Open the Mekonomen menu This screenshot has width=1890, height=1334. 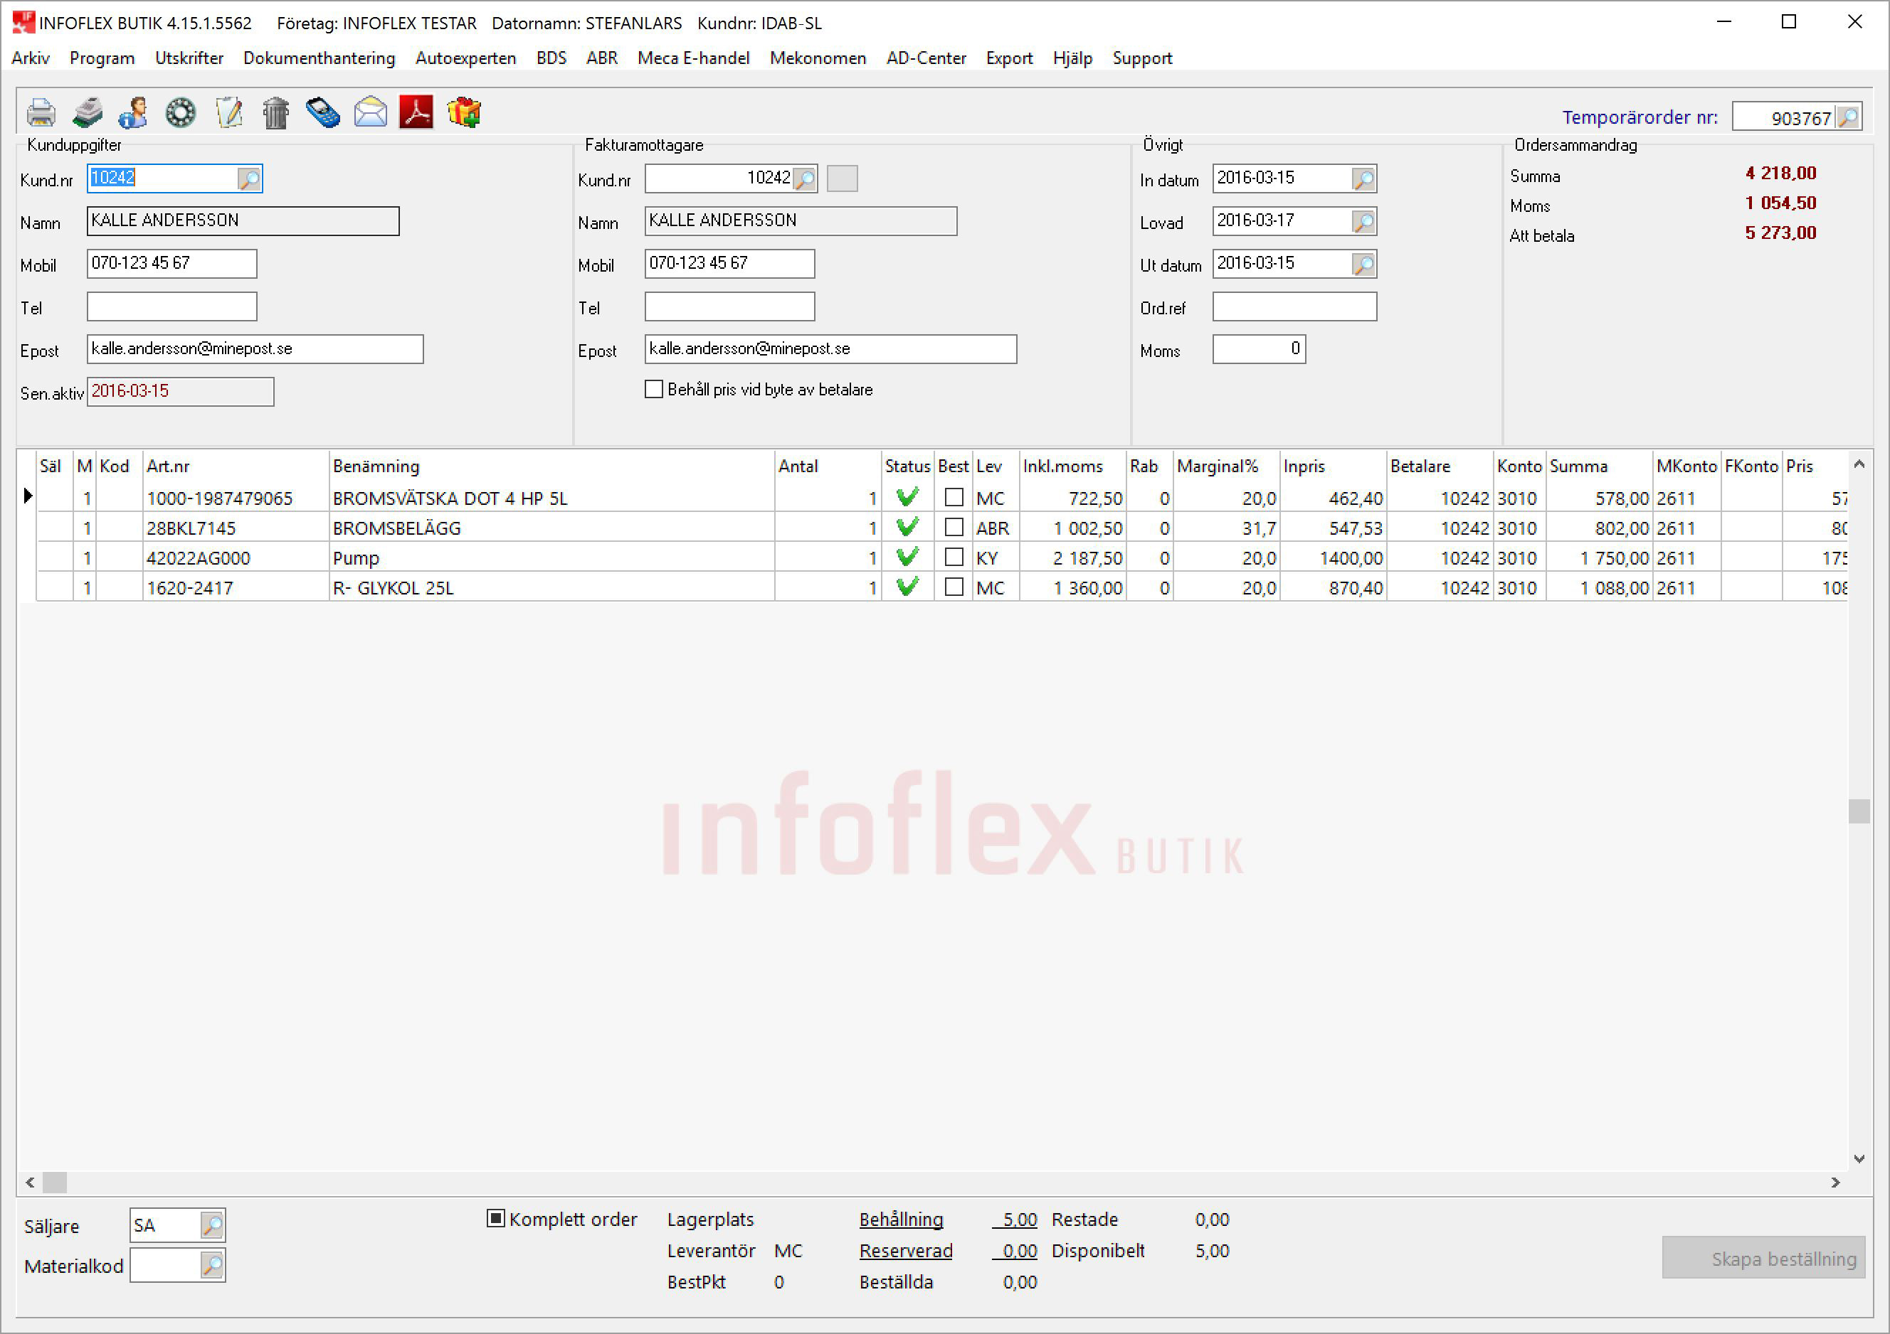pos(818,58)
